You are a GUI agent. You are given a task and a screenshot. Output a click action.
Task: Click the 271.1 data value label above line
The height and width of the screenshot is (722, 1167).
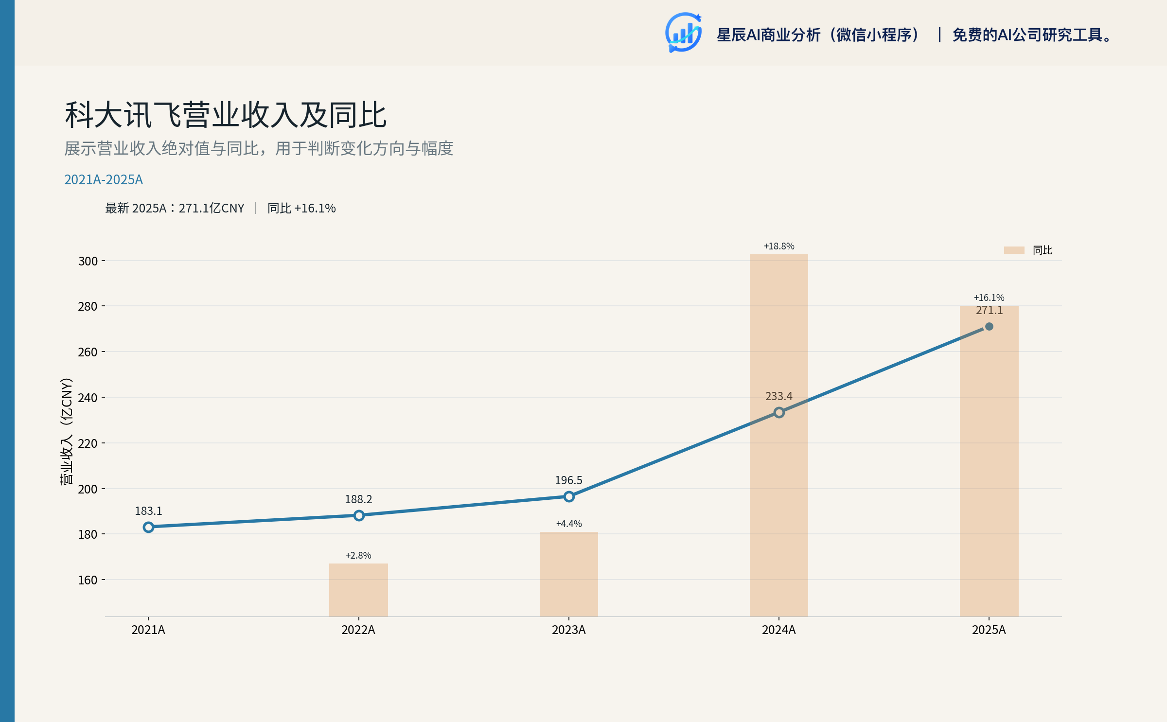[x=989, y=310]
